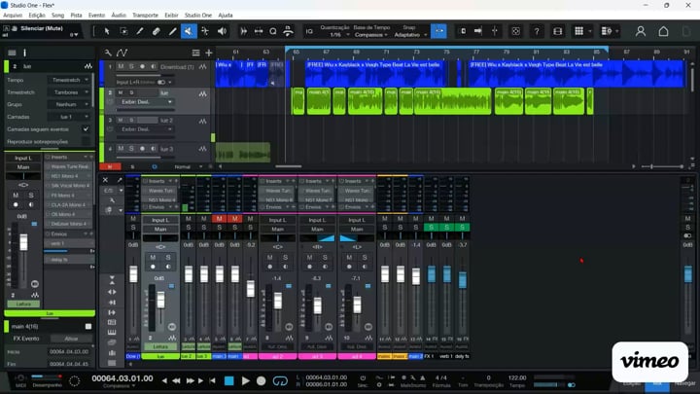The width and height of the screenshot is (700, 394).
Task: Click the Leitura automation button in inspector
Action: click(23, 304)
